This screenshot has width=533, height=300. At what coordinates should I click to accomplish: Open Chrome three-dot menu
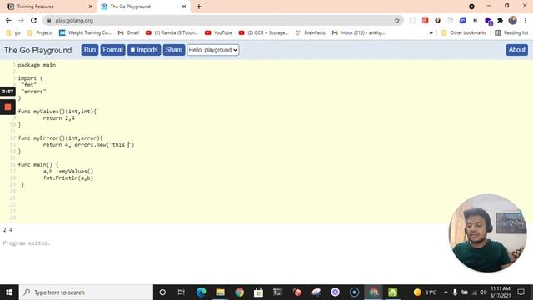(x=526, y=20)
